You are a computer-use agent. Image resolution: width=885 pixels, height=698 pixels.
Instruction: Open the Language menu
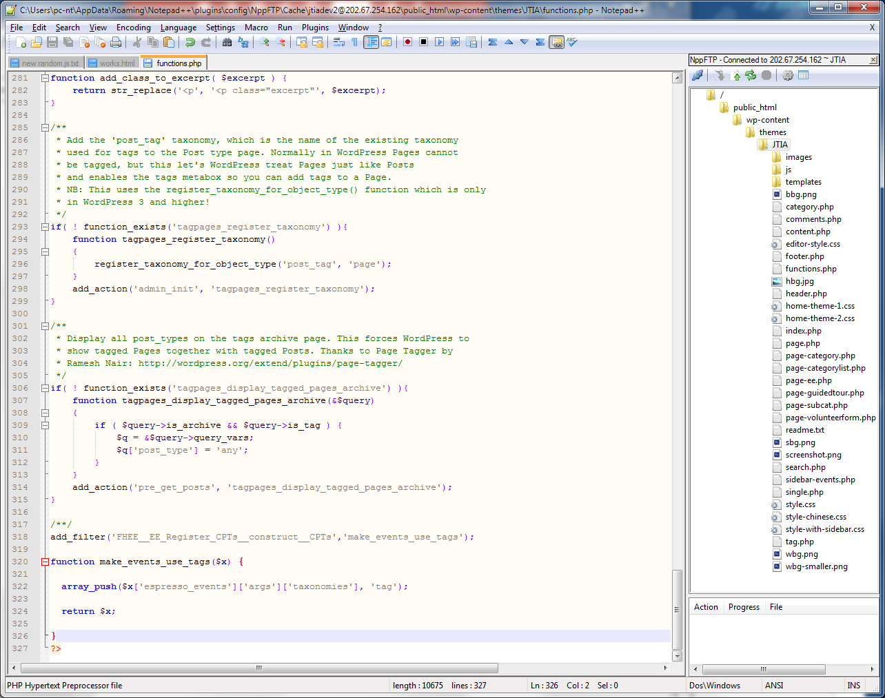click(179, 28)
